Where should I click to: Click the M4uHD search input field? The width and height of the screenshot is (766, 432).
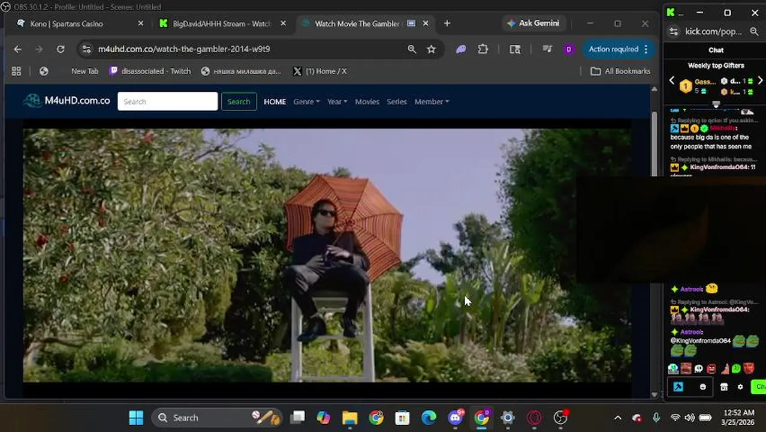click(168, 101)
